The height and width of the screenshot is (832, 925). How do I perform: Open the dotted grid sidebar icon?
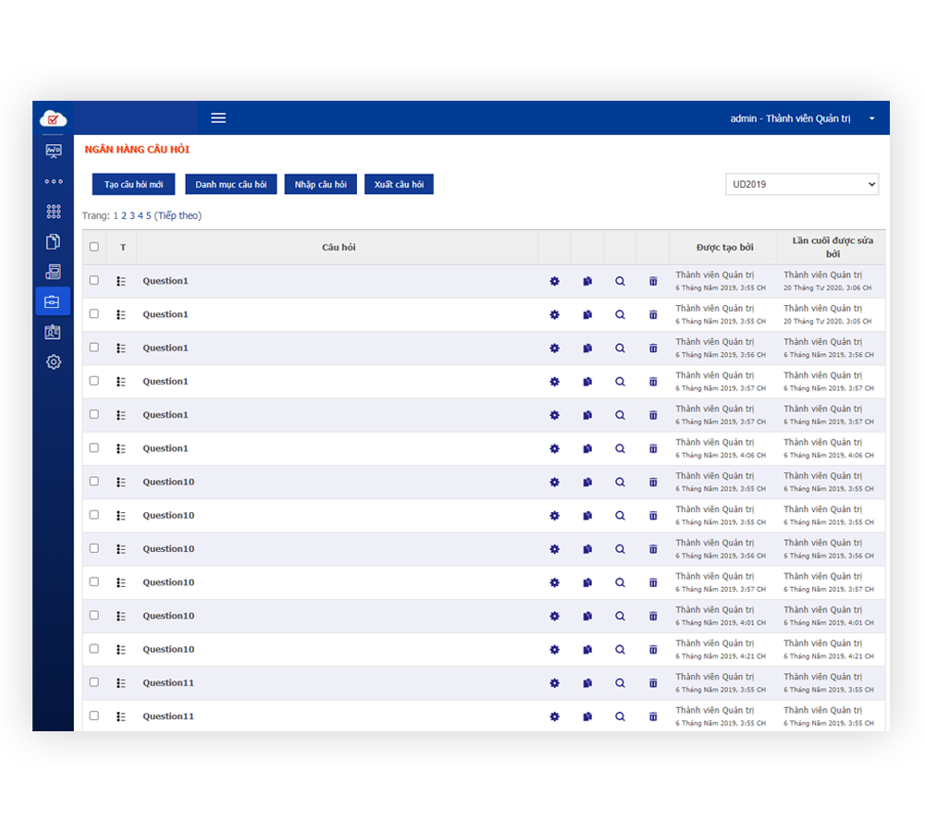pos(53,211)
